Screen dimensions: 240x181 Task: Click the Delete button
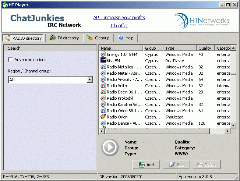pyautogui.click(x=207, y=164)
